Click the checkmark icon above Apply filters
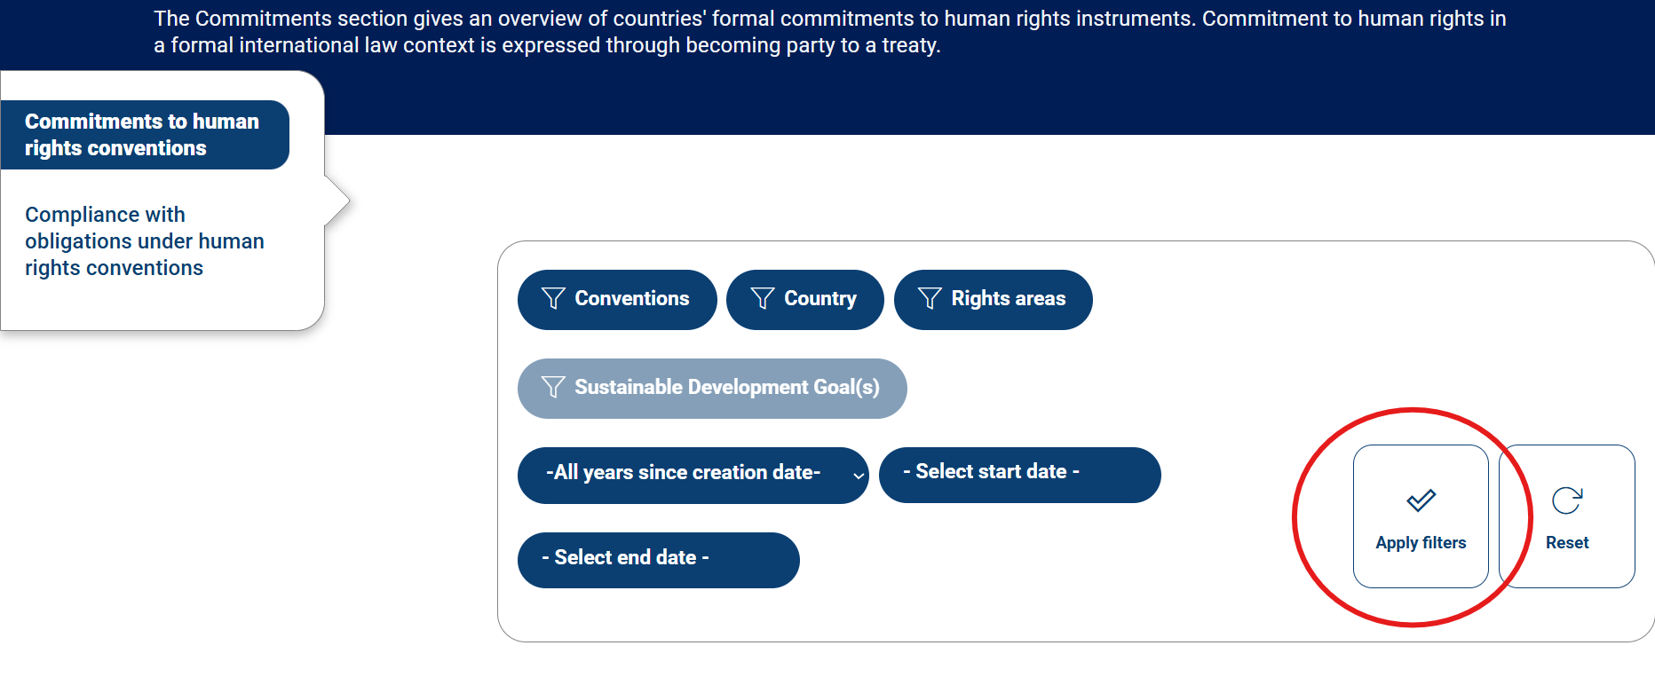Image resolution: width=1655 pixels, height=685 pixels. click(1421, 500)
